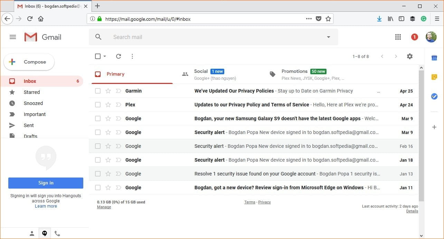Open Gmail's main hamburger menu
This screenshot has height=239, width=444.
[13, 37]
